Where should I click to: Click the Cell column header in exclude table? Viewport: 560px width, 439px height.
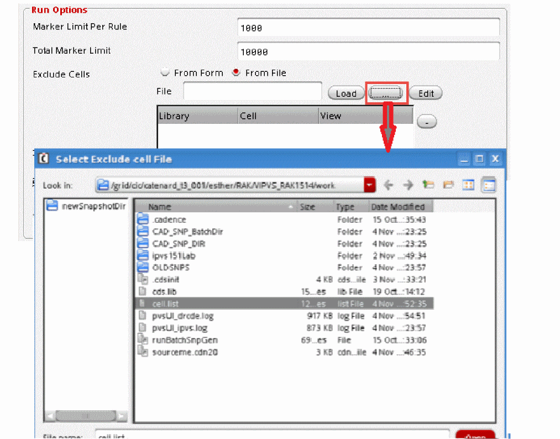click(278, 116)
